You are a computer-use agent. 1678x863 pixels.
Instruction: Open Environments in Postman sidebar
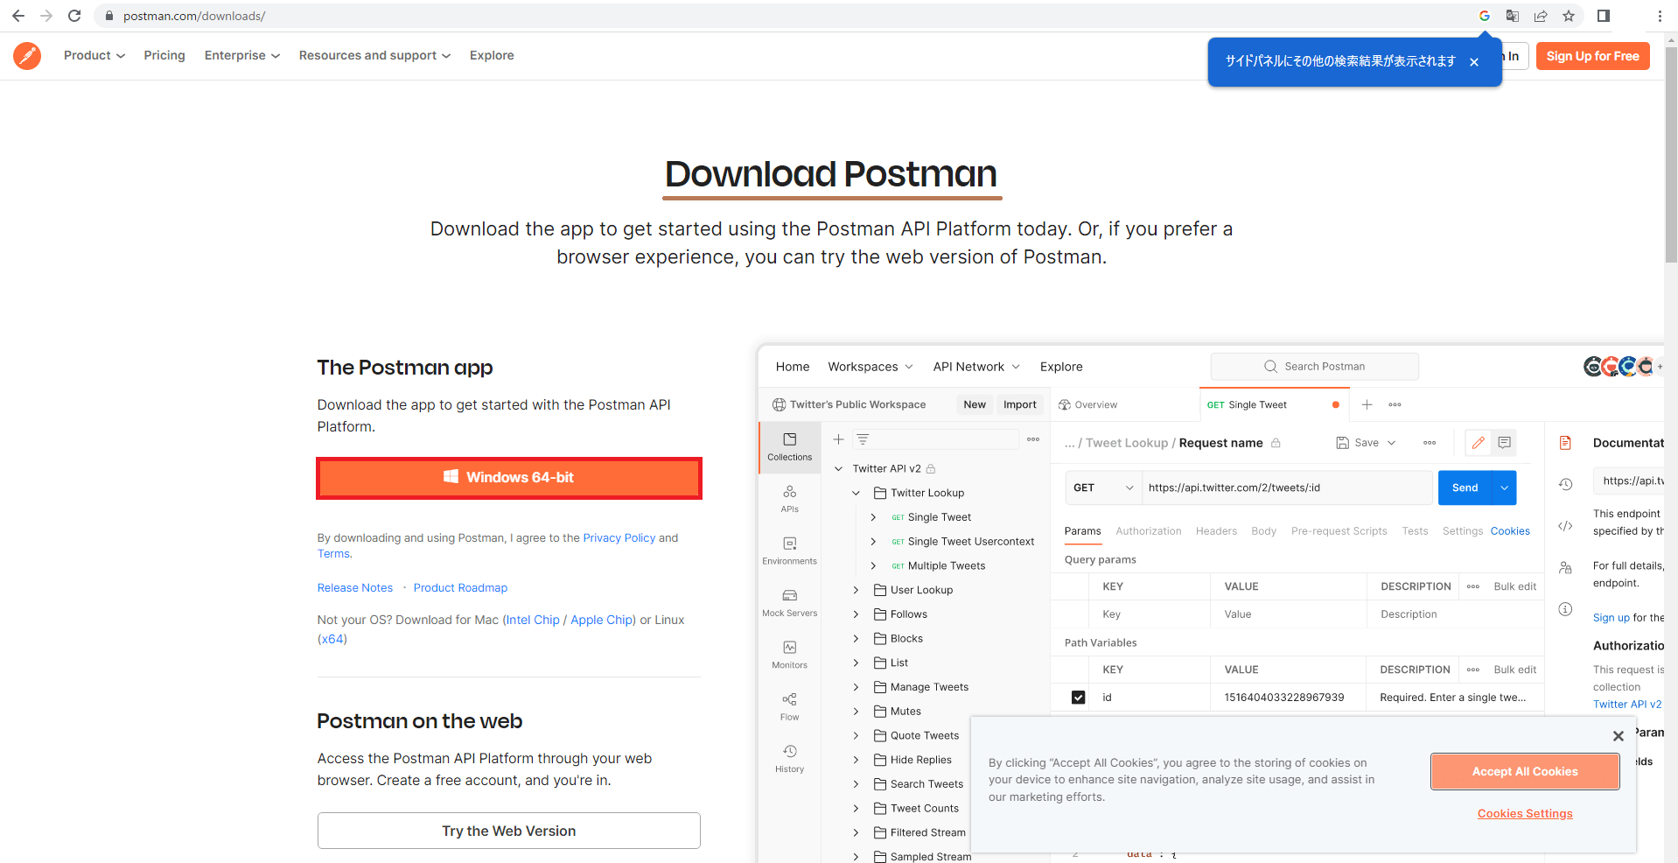tap(790, 551)
